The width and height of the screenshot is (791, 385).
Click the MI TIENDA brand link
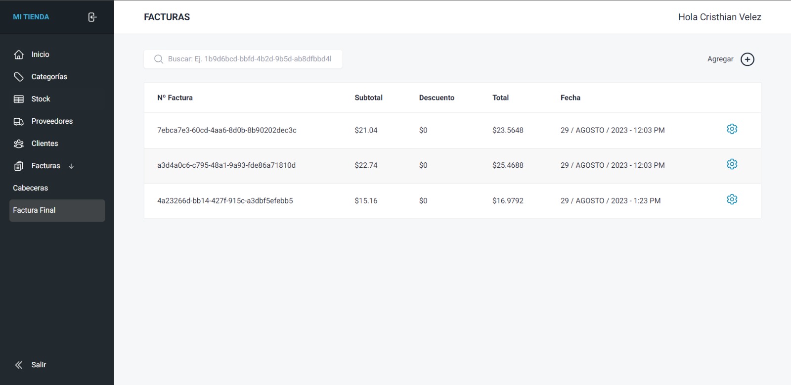pos(31,17)
